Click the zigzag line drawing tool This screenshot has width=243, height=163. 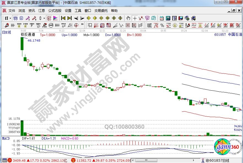[x=141, y=18]
